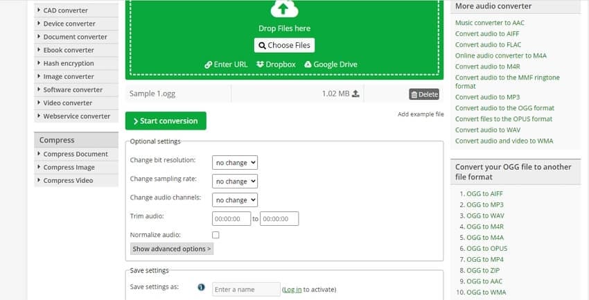Viewport: 589px width, 300px height.
Task: Click the Log in link
Action: pyautogui.click(x=292, y=290)
